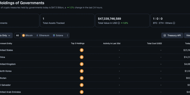Click the United States entity name
The height and width of the screenshot is (95, 190).
point(6,50)
